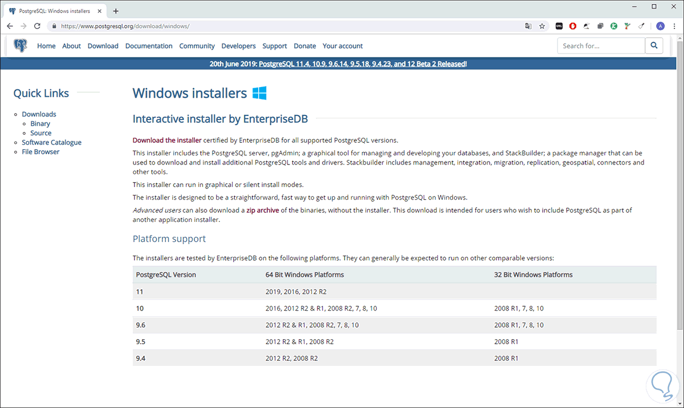Viewport: 684px width, 408px height.
Task: Open Chrome's three-dot menu
Action: [x=674, y=26]
